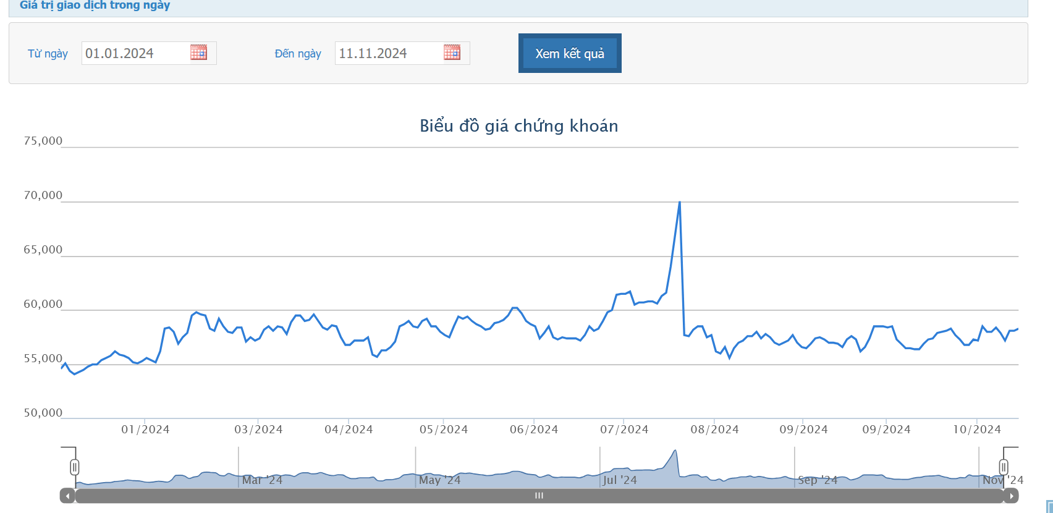
Task: Click the Từ ngày label
Action: (x=48, y=54)
